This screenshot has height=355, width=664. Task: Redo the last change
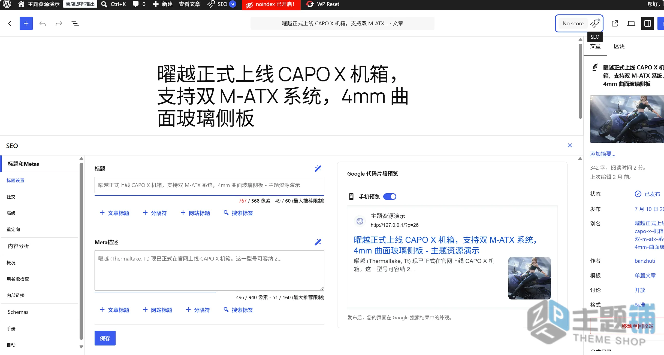pos(59,23)
